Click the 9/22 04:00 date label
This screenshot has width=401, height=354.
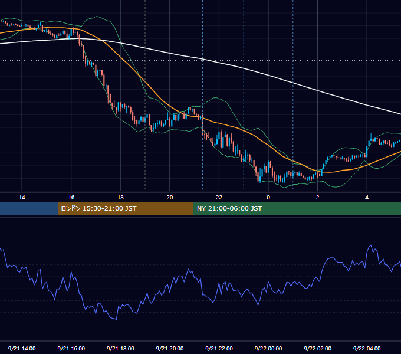[x=367, y=348]
